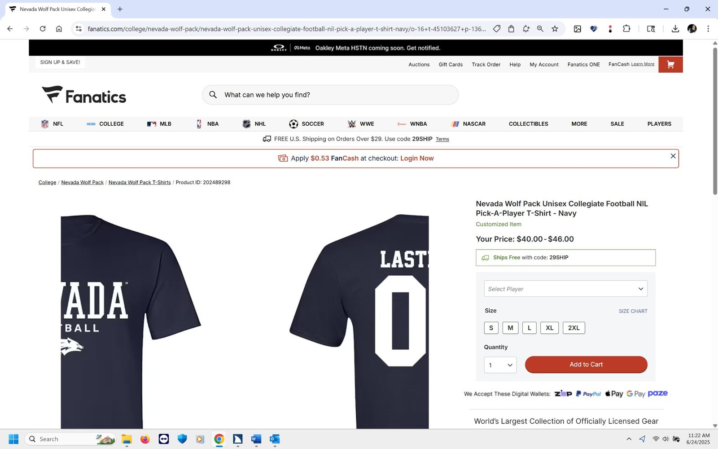This screenshot has width=718, height=449.
Task: Open the price tag icon in address bar
Action: [497, 29]
